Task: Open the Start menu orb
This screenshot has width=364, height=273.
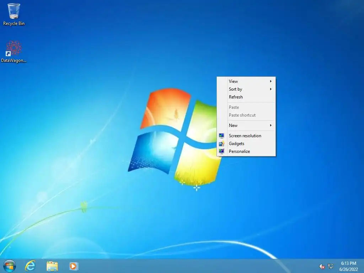Action: 10,266
